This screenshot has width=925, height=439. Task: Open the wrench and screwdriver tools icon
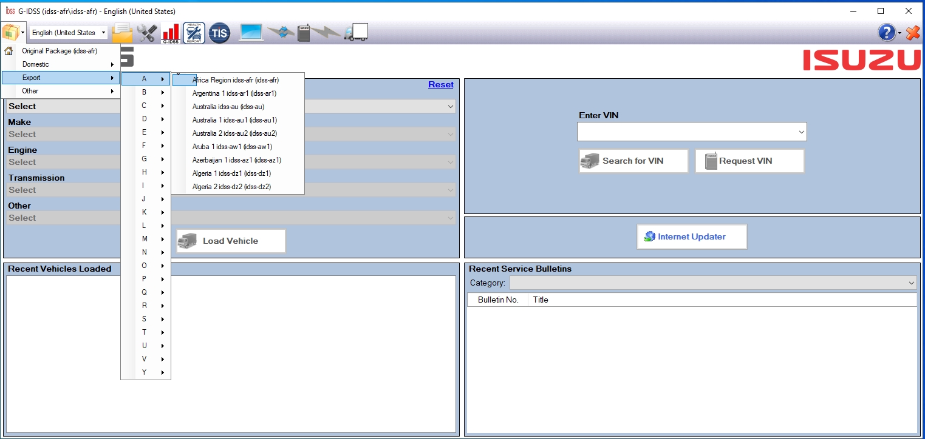(x=147, y=33)
